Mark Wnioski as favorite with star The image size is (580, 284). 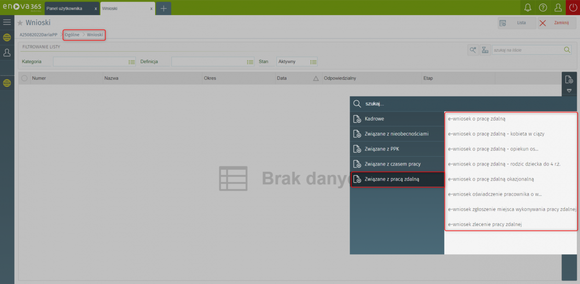[x=20, y=23]
